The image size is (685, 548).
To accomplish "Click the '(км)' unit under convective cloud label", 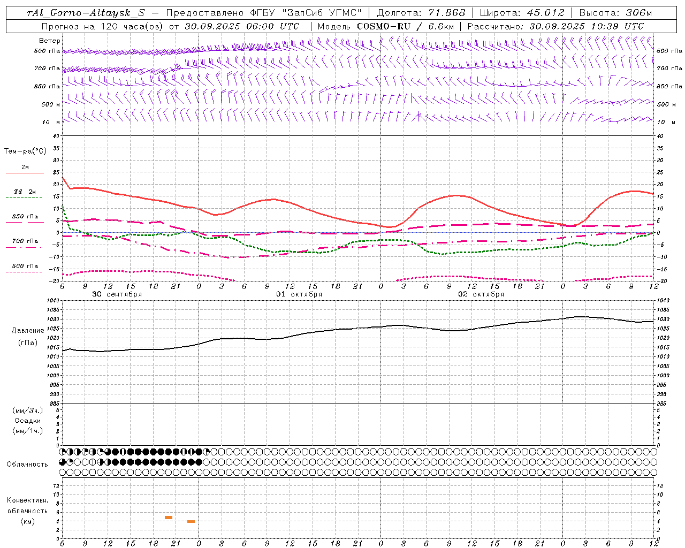I will pyautogui.click(x=27, y=521).
